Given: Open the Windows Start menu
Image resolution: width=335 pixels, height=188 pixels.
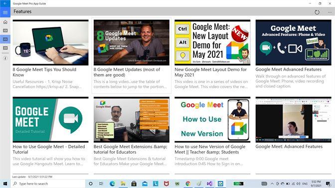Looking at the screenshot, I should [5, 184].
